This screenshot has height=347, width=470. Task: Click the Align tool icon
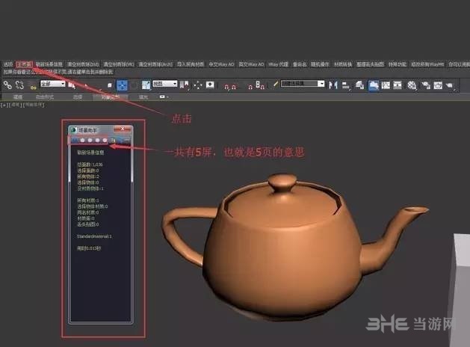[346, 85]
